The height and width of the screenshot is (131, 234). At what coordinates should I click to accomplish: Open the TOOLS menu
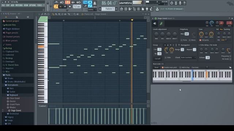click(39, 5)
